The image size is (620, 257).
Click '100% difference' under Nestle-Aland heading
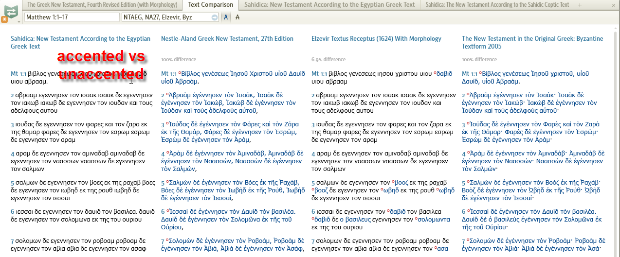(178, 60)
